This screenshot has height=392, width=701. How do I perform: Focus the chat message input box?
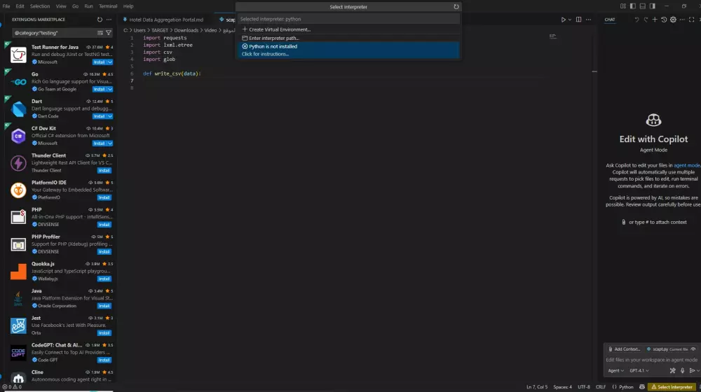(651, 360)
